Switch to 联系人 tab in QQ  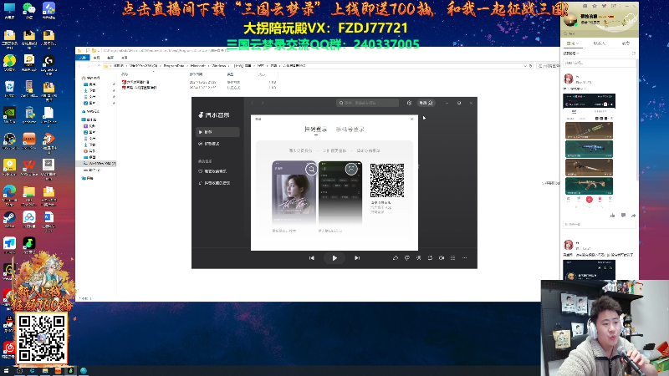tap(599, 43)
